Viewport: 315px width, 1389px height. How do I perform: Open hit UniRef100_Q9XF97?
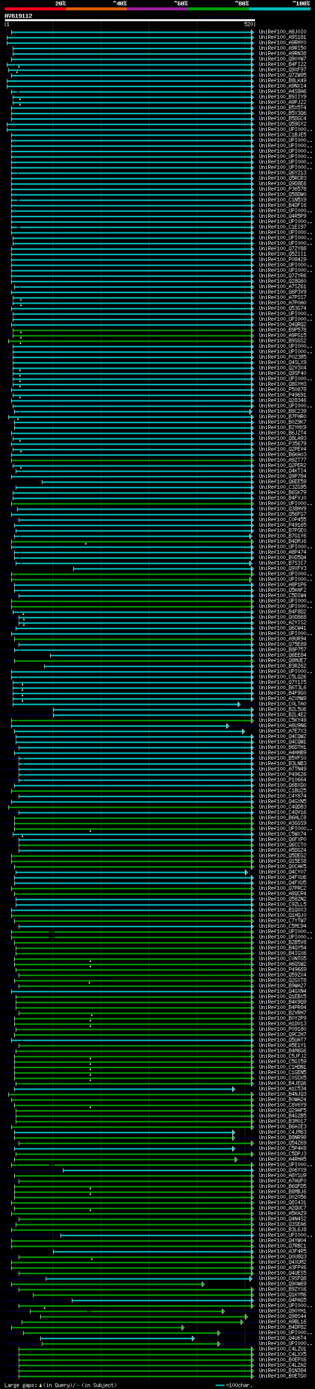click(x=283, y=69)
